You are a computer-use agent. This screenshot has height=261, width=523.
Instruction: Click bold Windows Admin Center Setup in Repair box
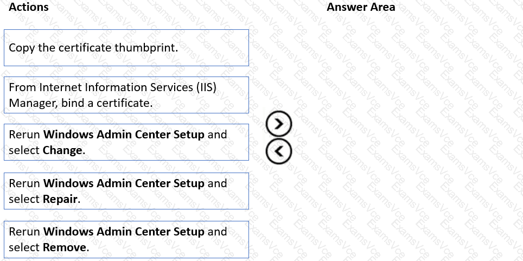click(124, 183)
